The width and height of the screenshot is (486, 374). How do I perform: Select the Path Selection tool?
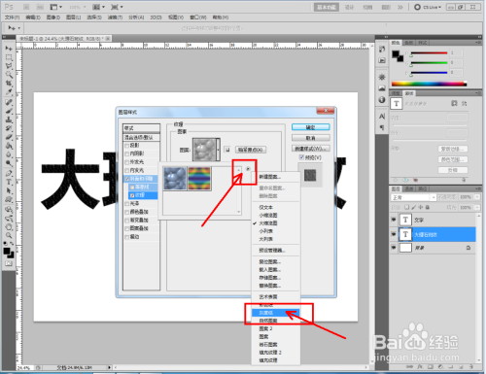coord(9,190)
